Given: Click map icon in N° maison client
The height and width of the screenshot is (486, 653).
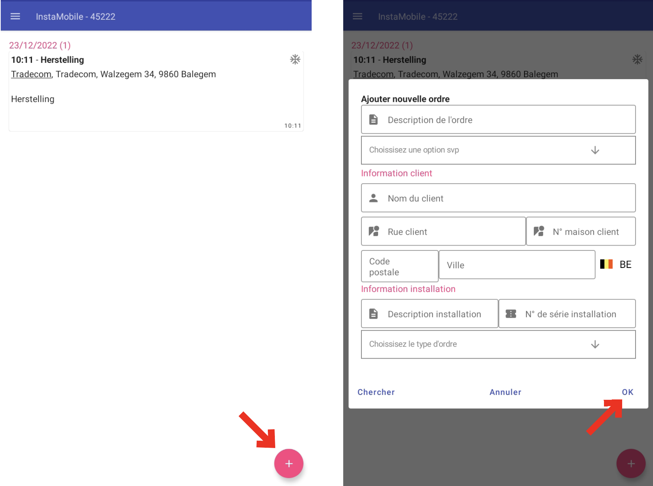Looking at the screenshot, I should [x=539, y=231].
